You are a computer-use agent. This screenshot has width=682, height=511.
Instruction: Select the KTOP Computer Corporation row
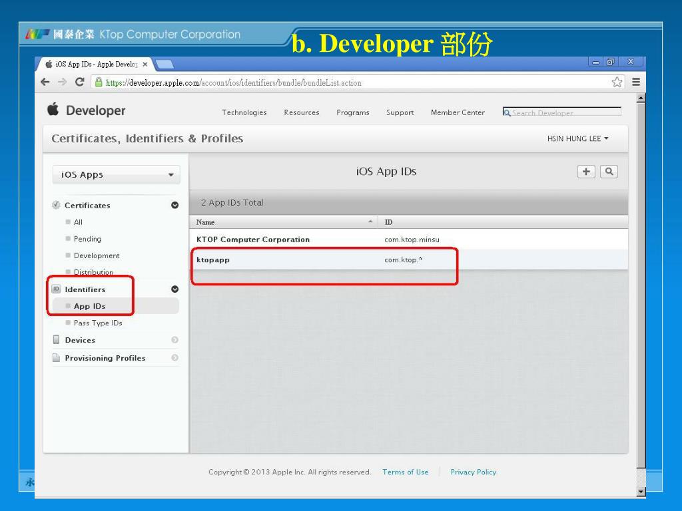coord(409,240)
